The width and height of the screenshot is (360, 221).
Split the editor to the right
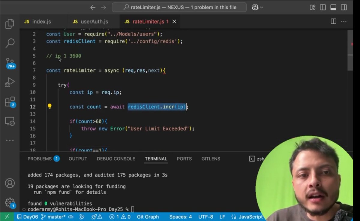(333, 21)
